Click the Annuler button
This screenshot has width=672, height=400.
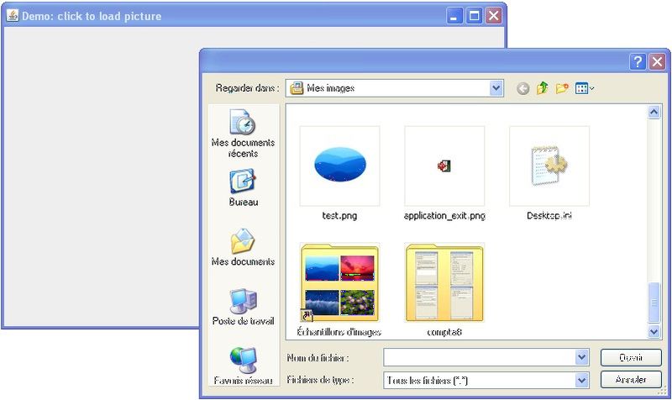point(631,380)
